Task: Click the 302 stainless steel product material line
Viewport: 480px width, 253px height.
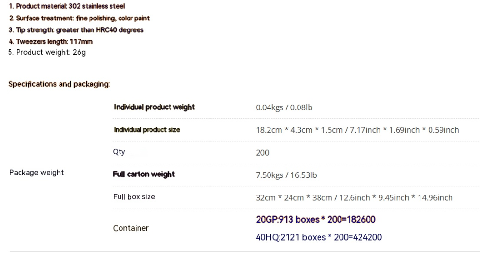Action: (67, 7)
